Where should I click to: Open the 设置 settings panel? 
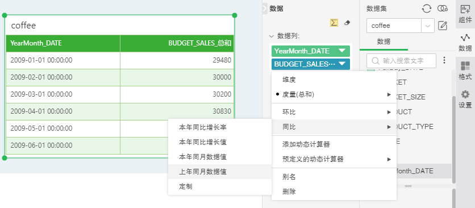[x=465, y=99]
